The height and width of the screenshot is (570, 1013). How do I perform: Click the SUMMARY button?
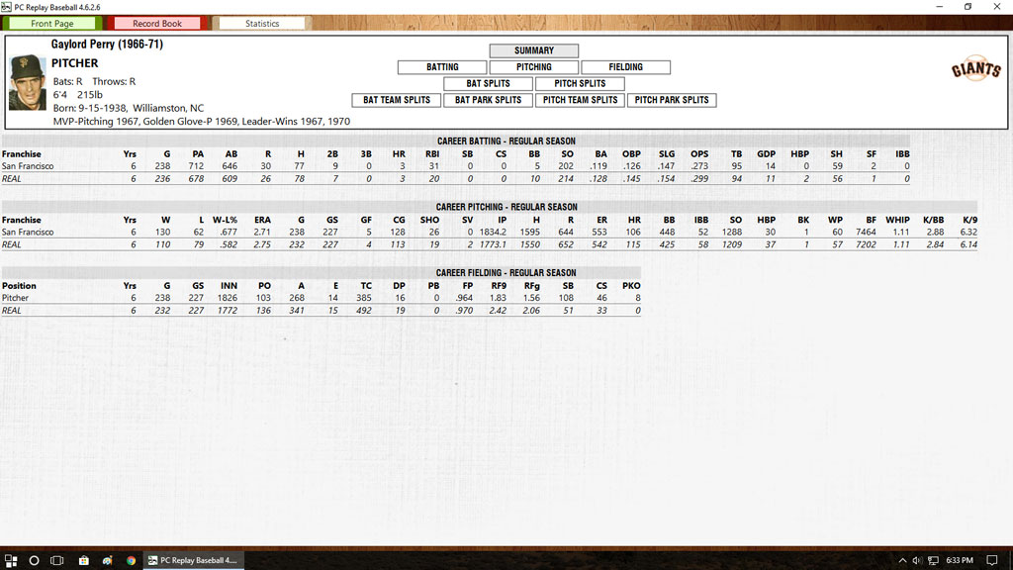(533, 50)
